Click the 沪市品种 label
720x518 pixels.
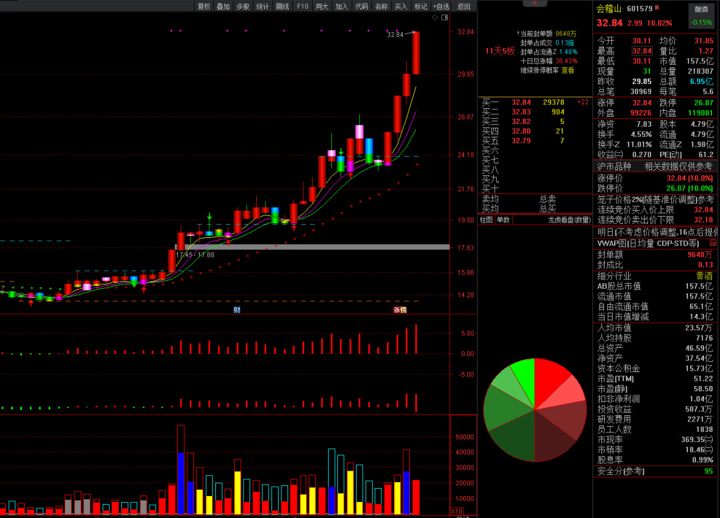point(614,167)
